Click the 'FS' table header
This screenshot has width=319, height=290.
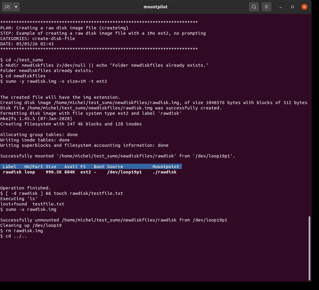[x=83, y=167]
